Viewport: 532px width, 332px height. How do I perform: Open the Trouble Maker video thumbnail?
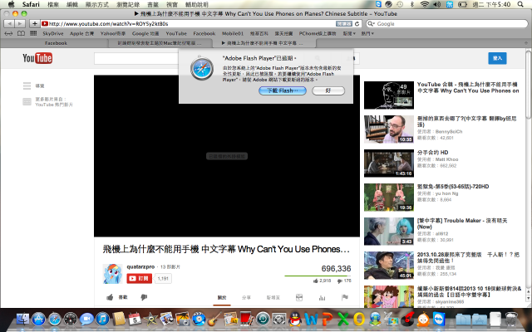tap(389, 232)
